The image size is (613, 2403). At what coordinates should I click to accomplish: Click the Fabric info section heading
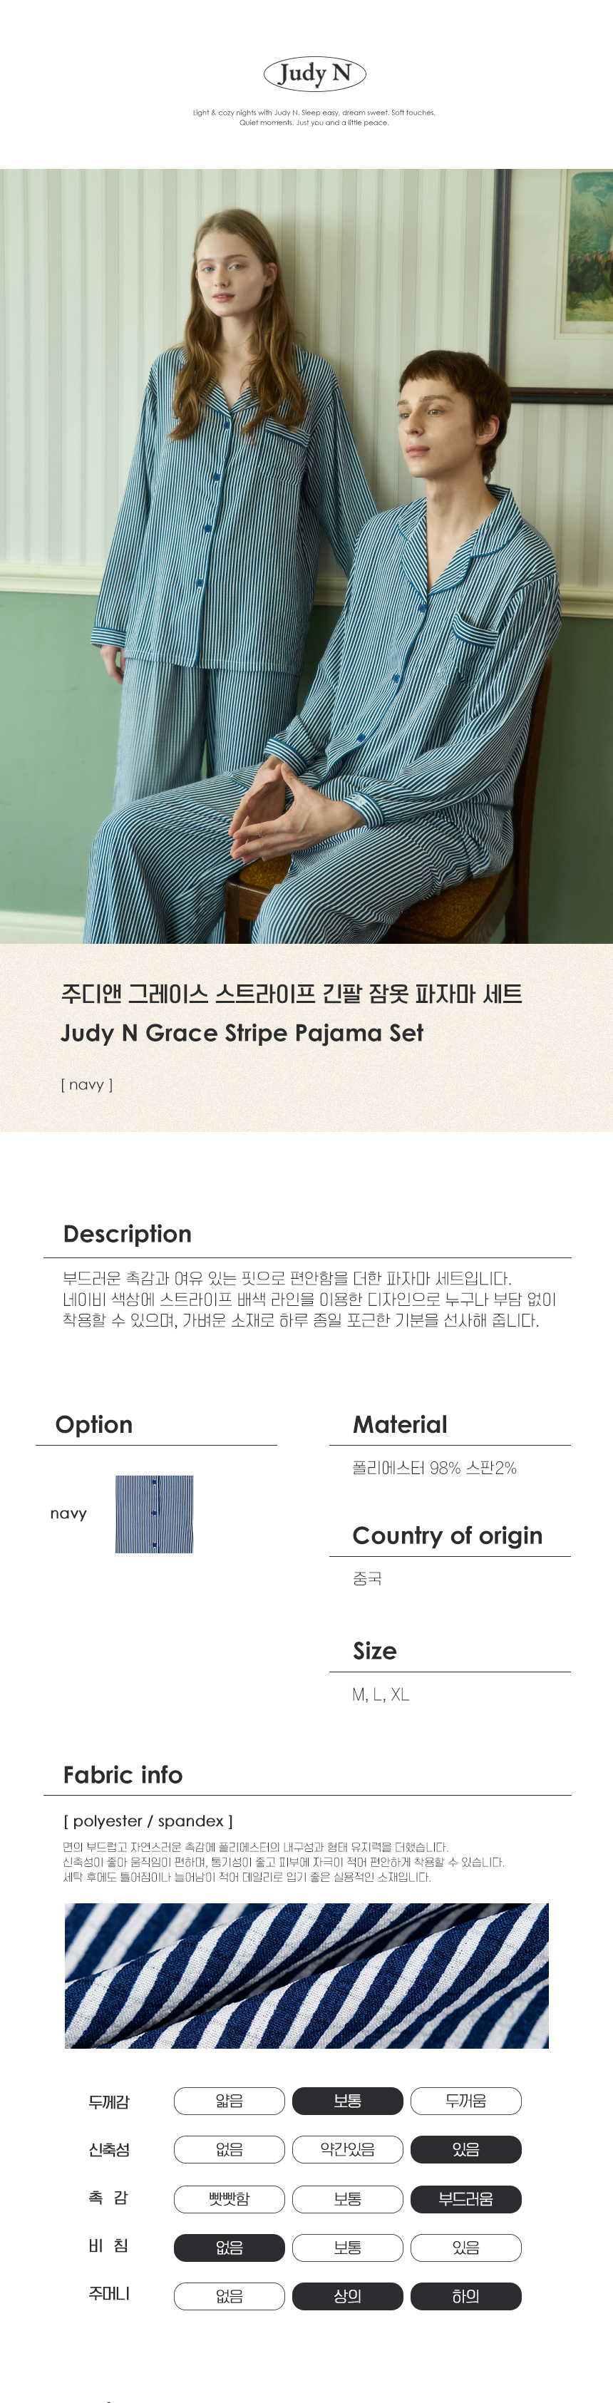(122, 1774)
